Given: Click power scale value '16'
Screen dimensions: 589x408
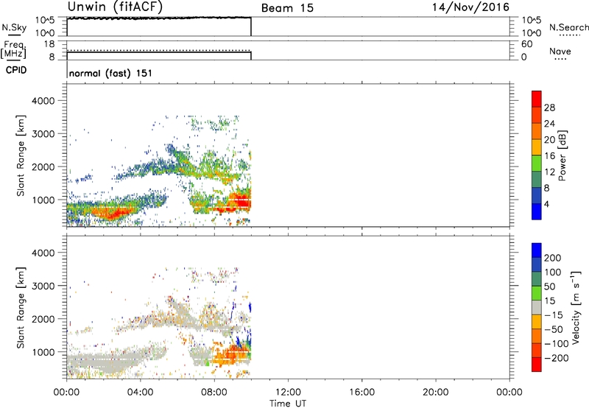Looking at the screenshot, I should 549,156.
